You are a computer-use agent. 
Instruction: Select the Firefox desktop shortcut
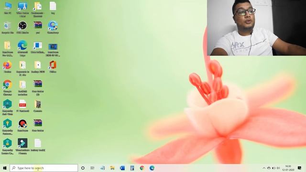point(8,67)
